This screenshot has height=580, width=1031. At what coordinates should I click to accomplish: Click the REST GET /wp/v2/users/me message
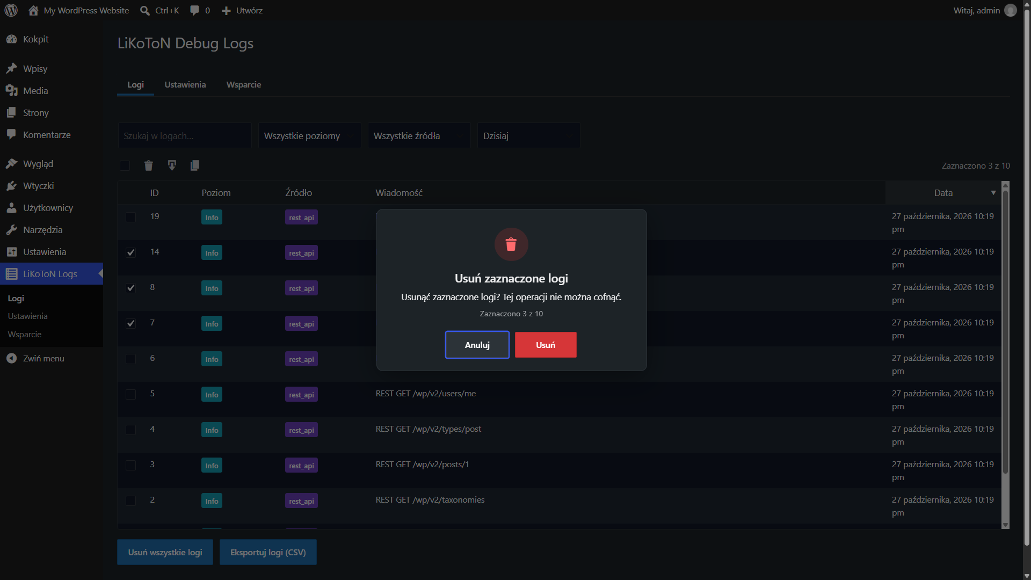pyautogui.click(x=426, y=394)
